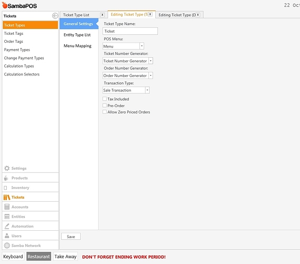Select the Restaurant button
This screenshot has height=264, width=300.
point(39,257)
